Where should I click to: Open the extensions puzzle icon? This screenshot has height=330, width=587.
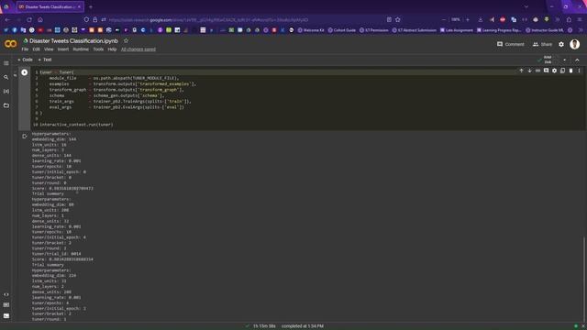coord(569,19)
